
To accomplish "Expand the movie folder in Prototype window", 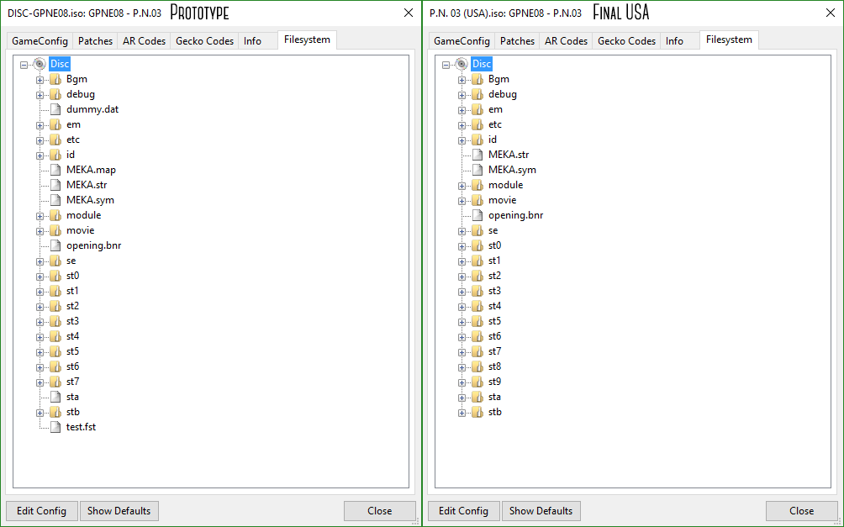I will pos(40,231).
